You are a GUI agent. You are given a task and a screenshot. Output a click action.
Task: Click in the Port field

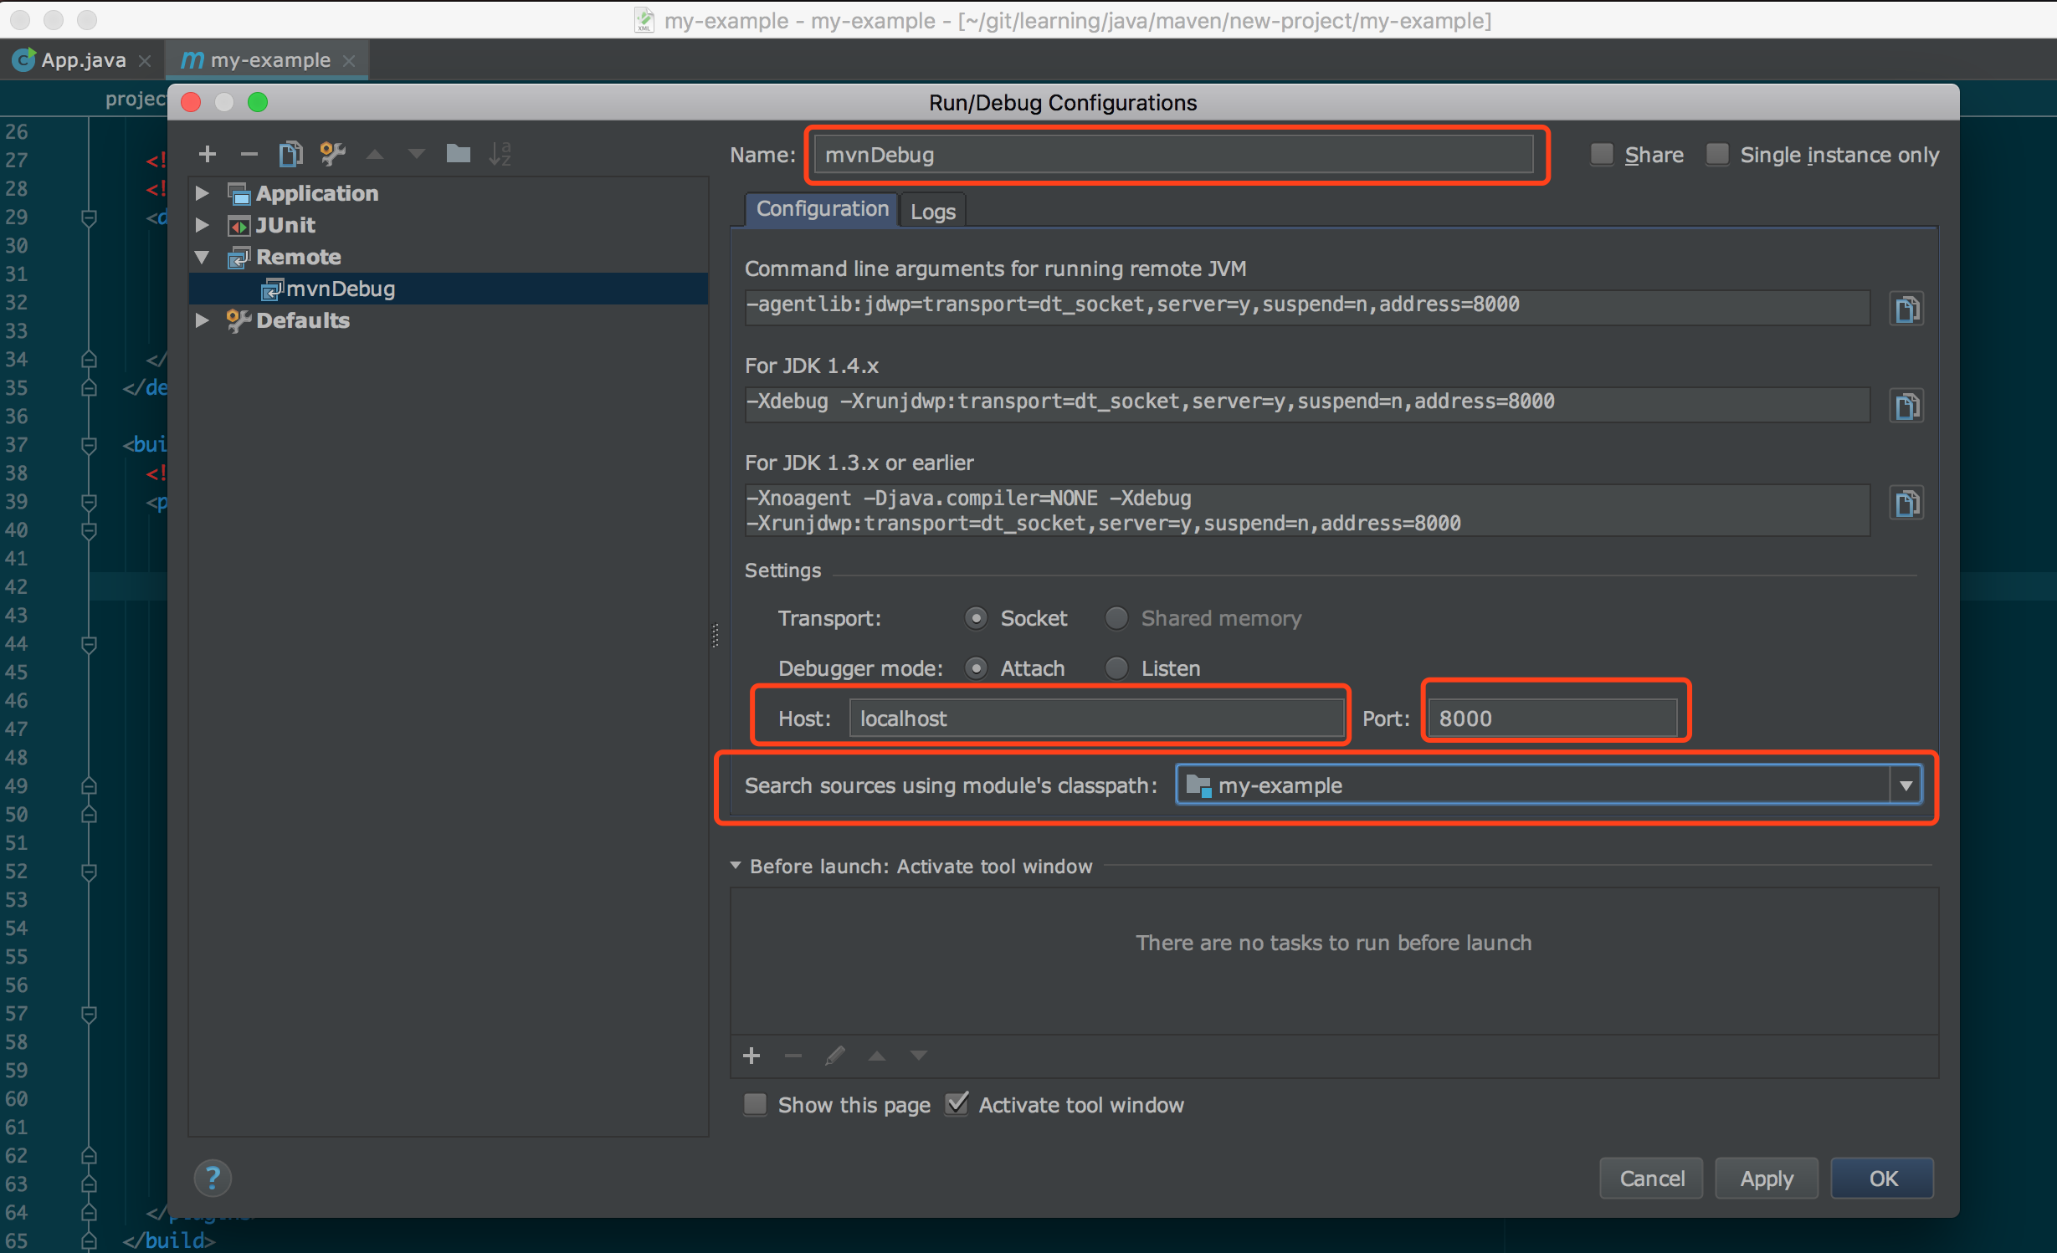(1552, 719)
